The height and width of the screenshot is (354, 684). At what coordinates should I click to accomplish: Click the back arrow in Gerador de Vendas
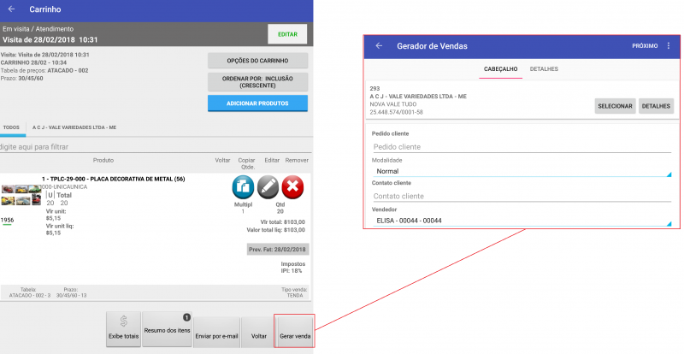coord(379,45)
